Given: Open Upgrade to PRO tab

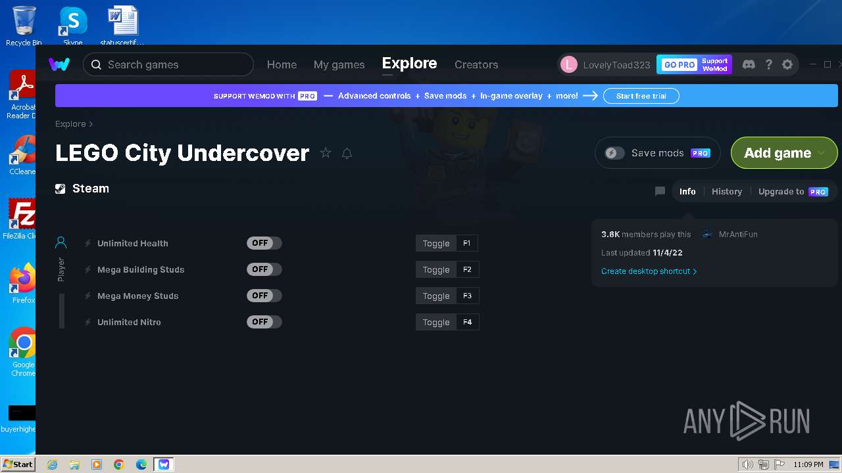Looking at the screenshot, I should coord(793,191).
